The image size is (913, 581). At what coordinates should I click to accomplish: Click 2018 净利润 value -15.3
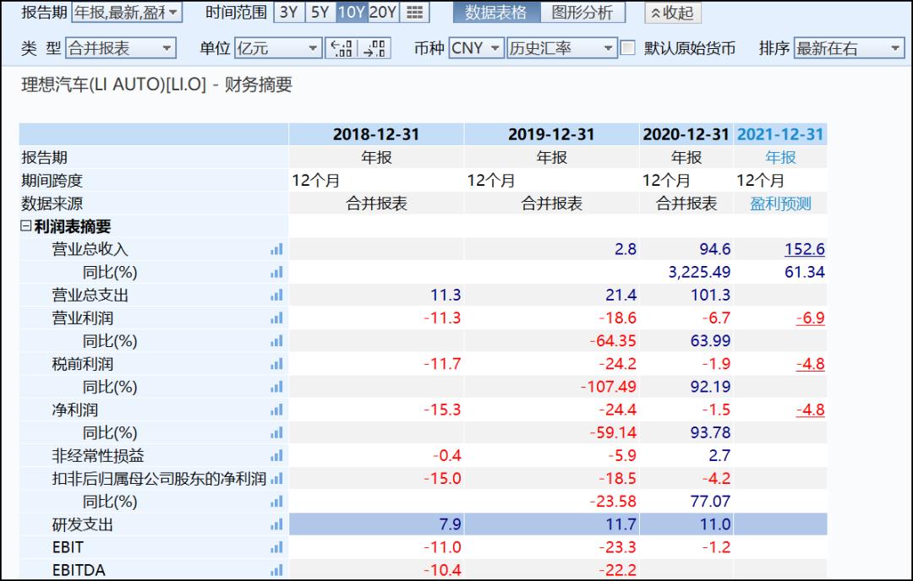click(x=442, y=410)
